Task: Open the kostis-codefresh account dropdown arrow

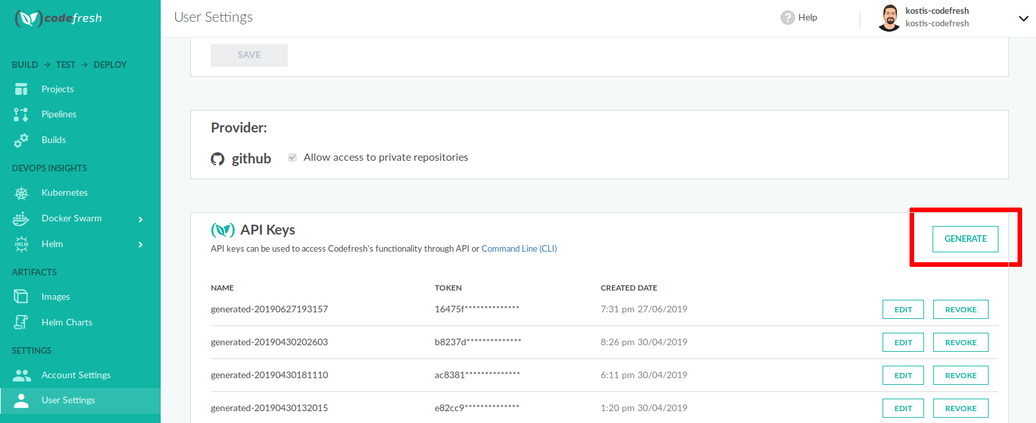Action: pos(1023,18)
